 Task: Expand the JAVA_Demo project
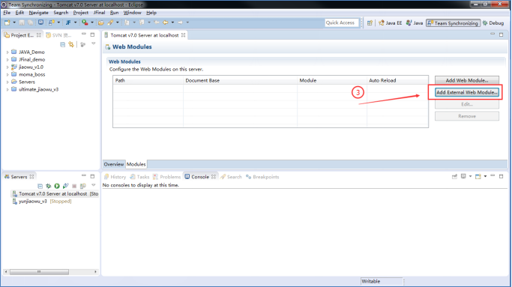coord(7,52)
